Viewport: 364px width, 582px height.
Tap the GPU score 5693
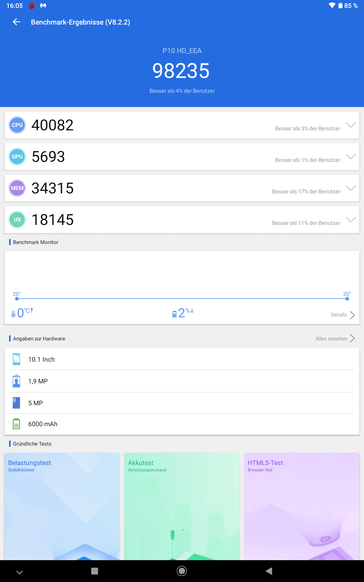click(48, 157)
